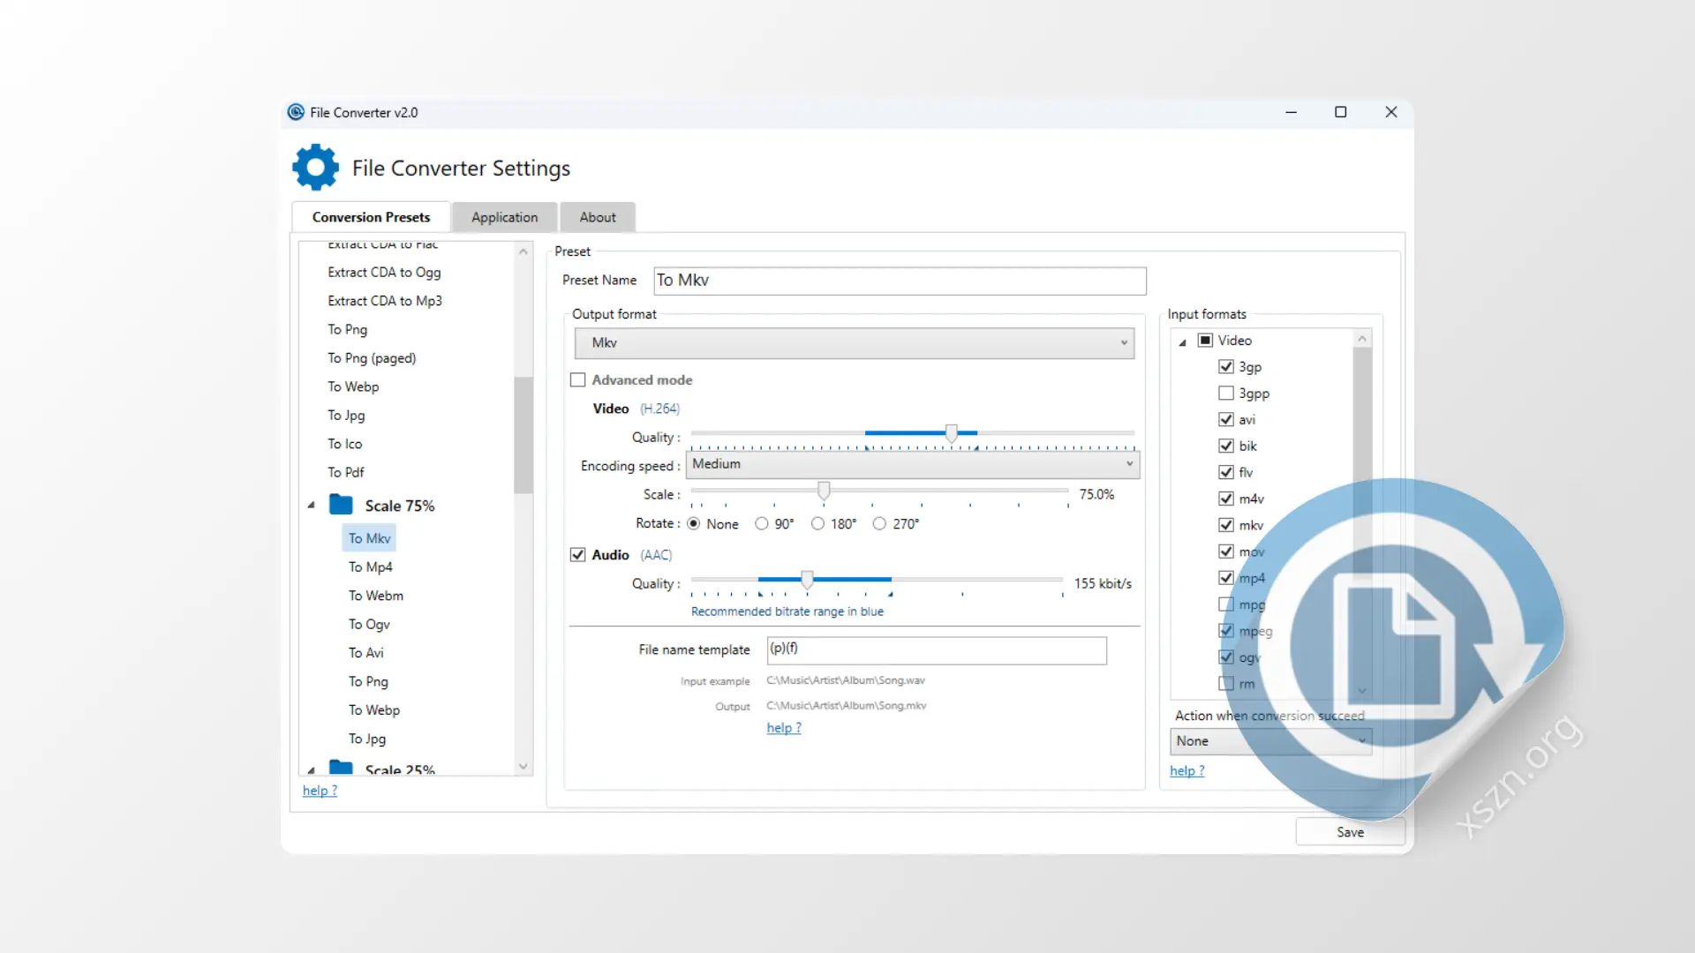The height and width of the screenshot is (953, 1695).
Task: Open the file name template help link
Action: click(x=783, y=727)
